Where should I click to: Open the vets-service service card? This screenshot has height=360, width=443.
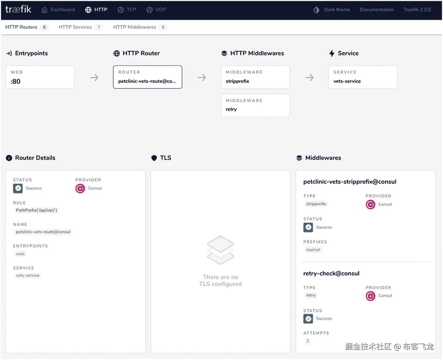pos(363,77)
